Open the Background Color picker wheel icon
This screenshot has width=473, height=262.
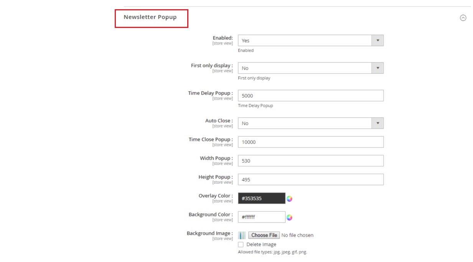pos(289,217)
